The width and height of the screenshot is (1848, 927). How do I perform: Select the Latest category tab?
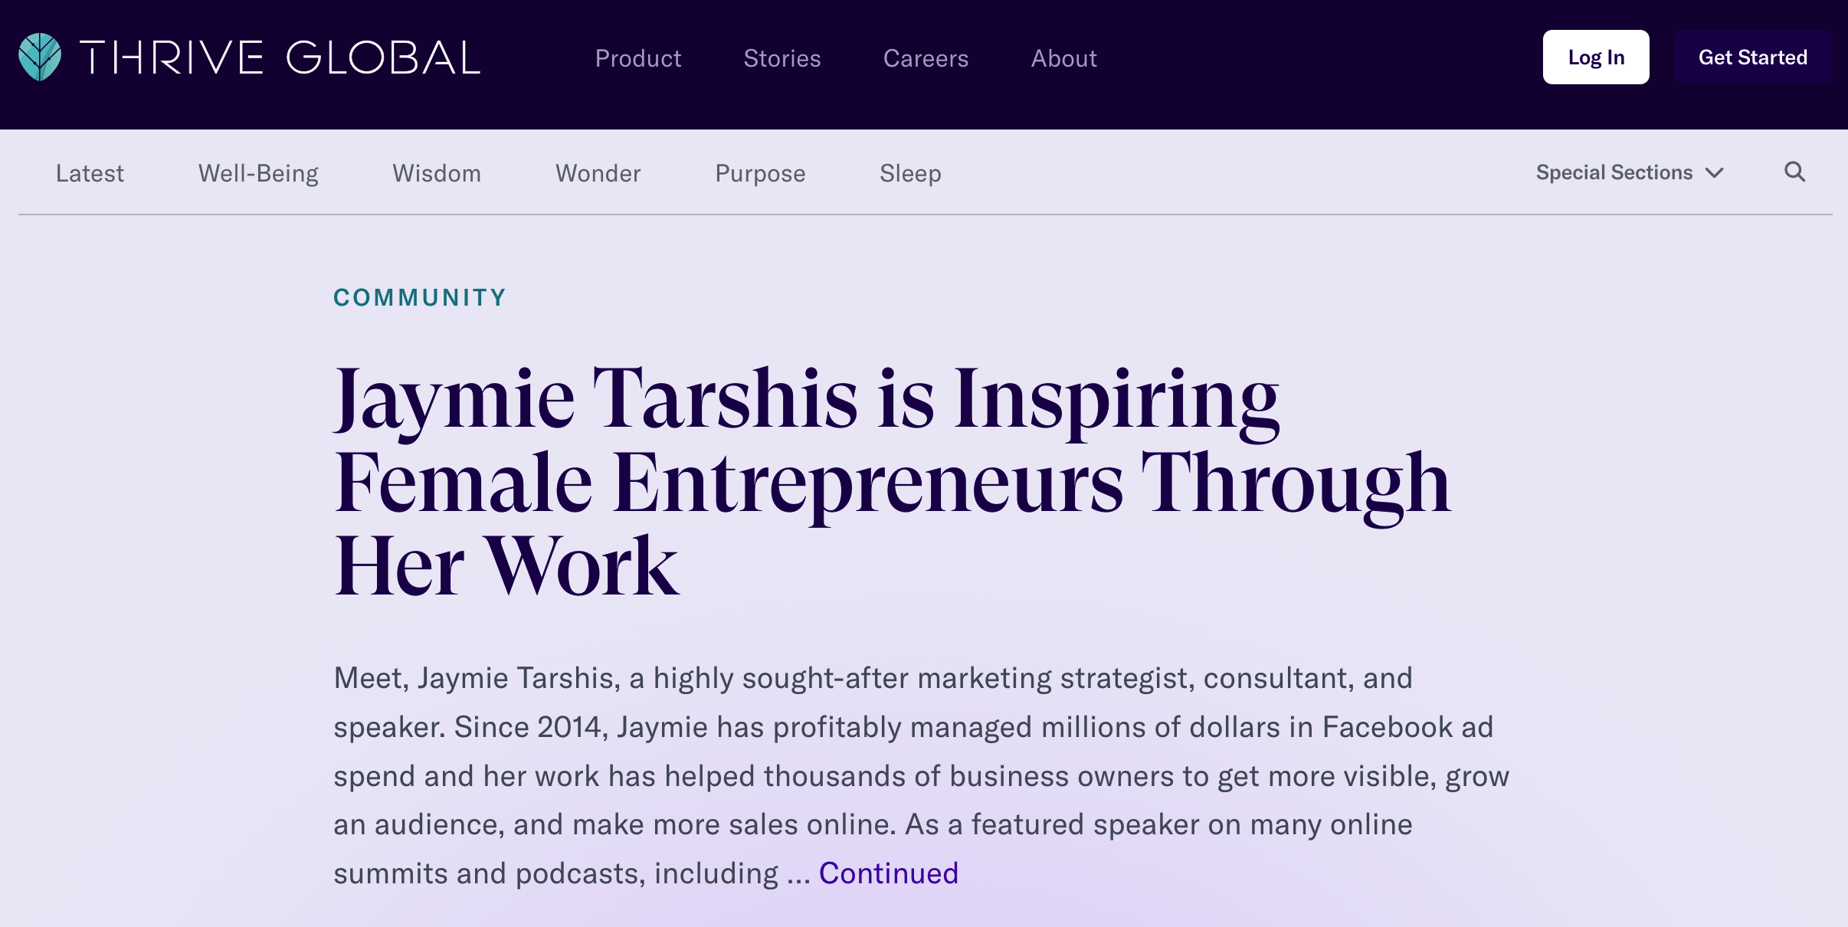click(x=90, y=173)
